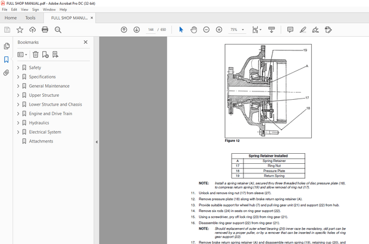Open the Sign document pen icon
This screenshot has width=369, height=244.
tap(315, 30)
